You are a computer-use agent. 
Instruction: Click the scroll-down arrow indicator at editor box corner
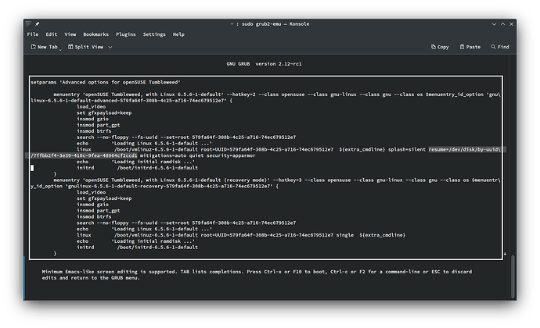tap(505, 254)
